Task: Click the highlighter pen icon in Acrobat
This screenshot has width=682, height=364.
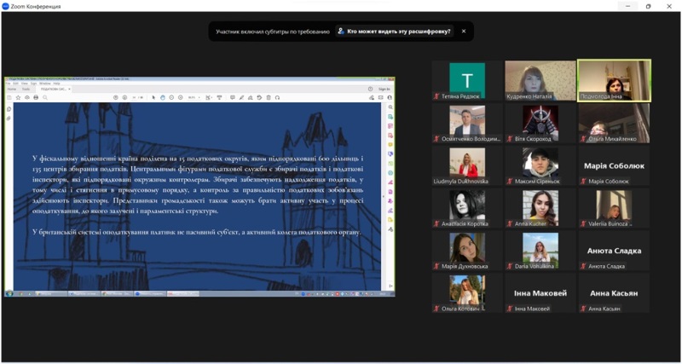Action: click(241, 97)
